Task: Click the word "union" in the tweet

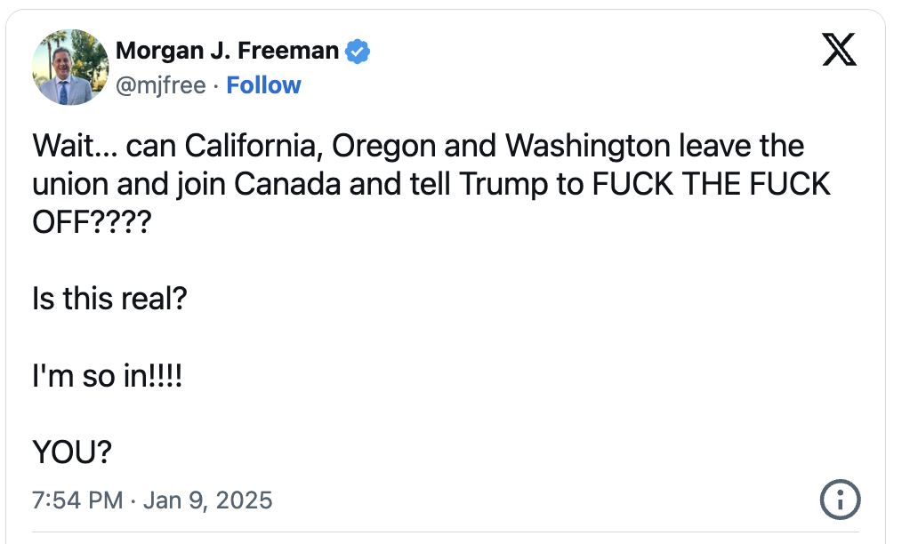Action: (69, 184)
